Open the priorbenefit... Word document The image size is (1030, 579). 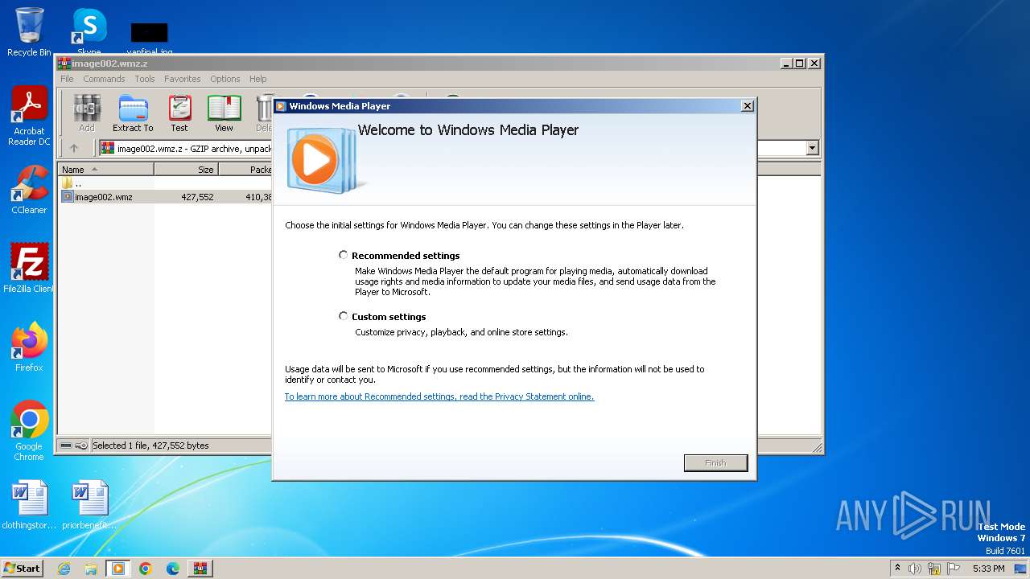[89, 505]
